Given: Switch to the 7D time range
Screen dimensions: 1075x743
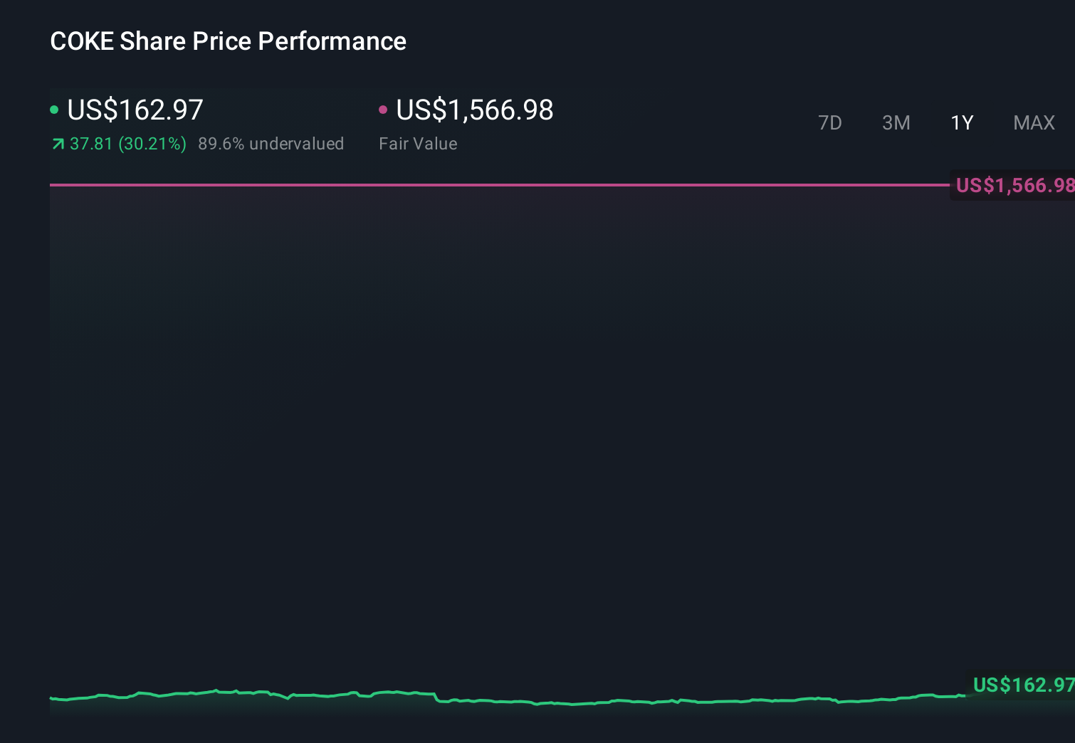Looking at the screenshot, I should (830, 122).
